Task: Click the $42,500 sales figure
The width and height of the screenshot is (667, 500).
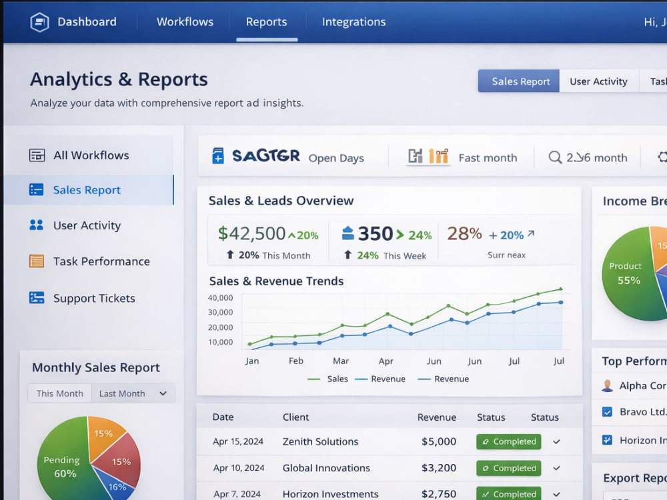Action: 251,233
